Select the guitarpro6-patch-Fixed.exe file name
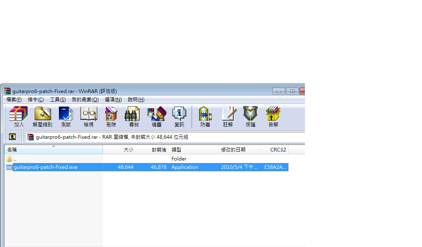This screenshot has height=247, width=422. coord(45,167)
